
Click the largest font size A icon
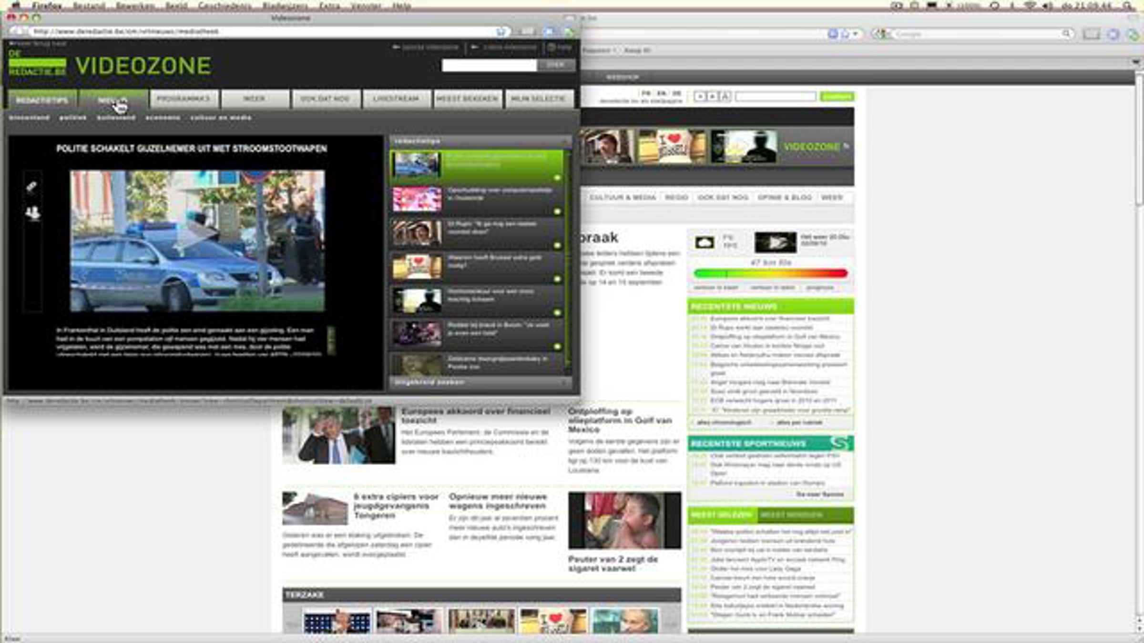[725, 97]
